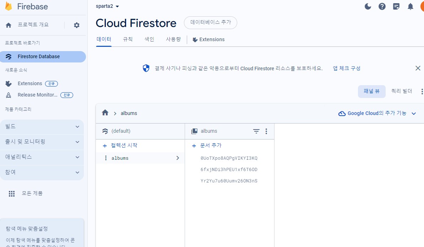Viewport: 424px width, 247px height.
Task: Select the 패널 뷰 view
Action: click(371, 91)
